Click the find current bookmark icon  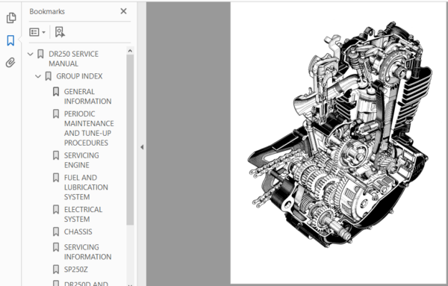coord(60,32)
